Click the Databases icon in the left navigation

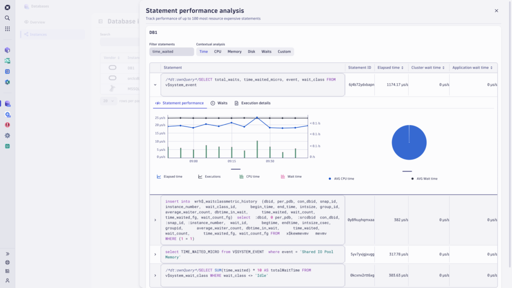tap(7, 104)
